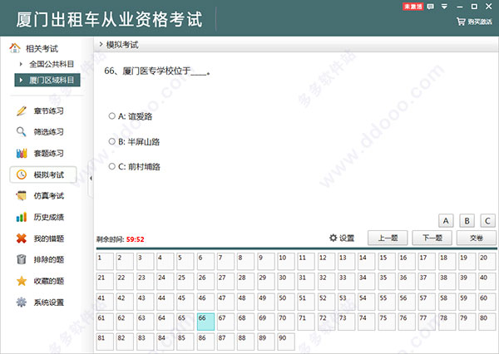Select radio option A: 谊爱路
The image size is (499, 354).
click(111, 116)
